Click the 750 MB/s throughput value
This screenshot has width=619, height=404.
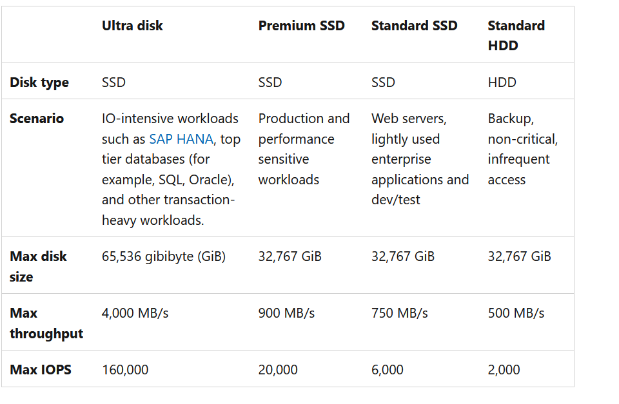[x=399, y=313]
